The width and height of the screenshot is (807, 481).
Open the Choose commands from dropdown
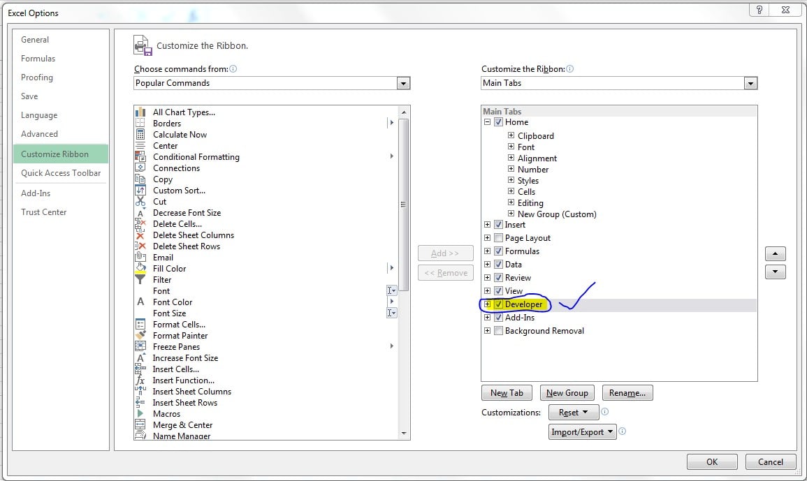click(x=404, y=83)
